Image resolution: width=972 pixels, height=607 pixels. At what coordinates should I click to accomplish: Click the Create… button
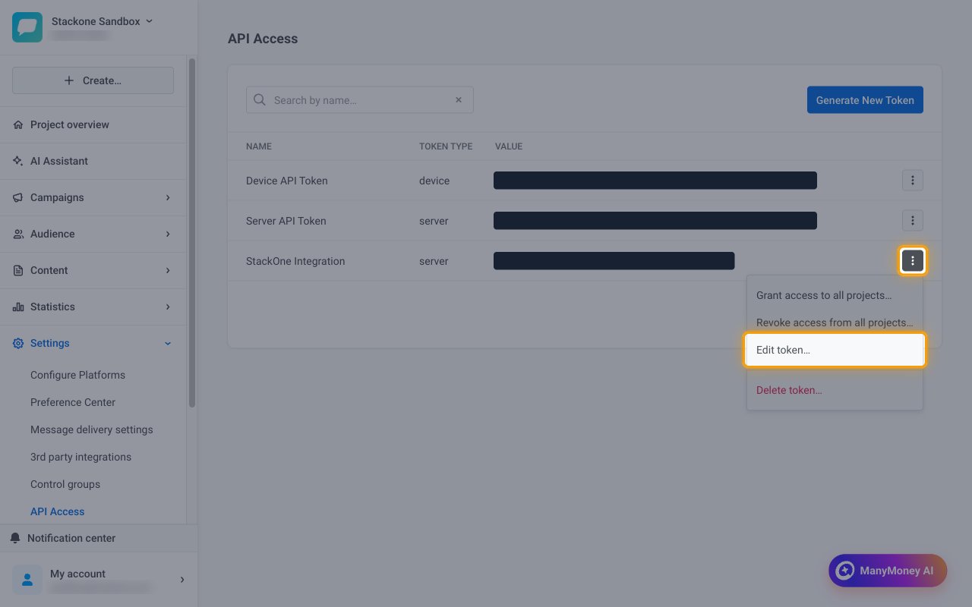pos(93,80)
